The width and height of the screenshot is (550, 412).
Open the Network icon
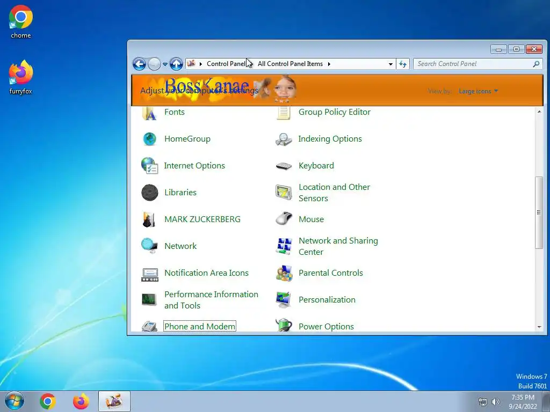[x=149, y=246]
